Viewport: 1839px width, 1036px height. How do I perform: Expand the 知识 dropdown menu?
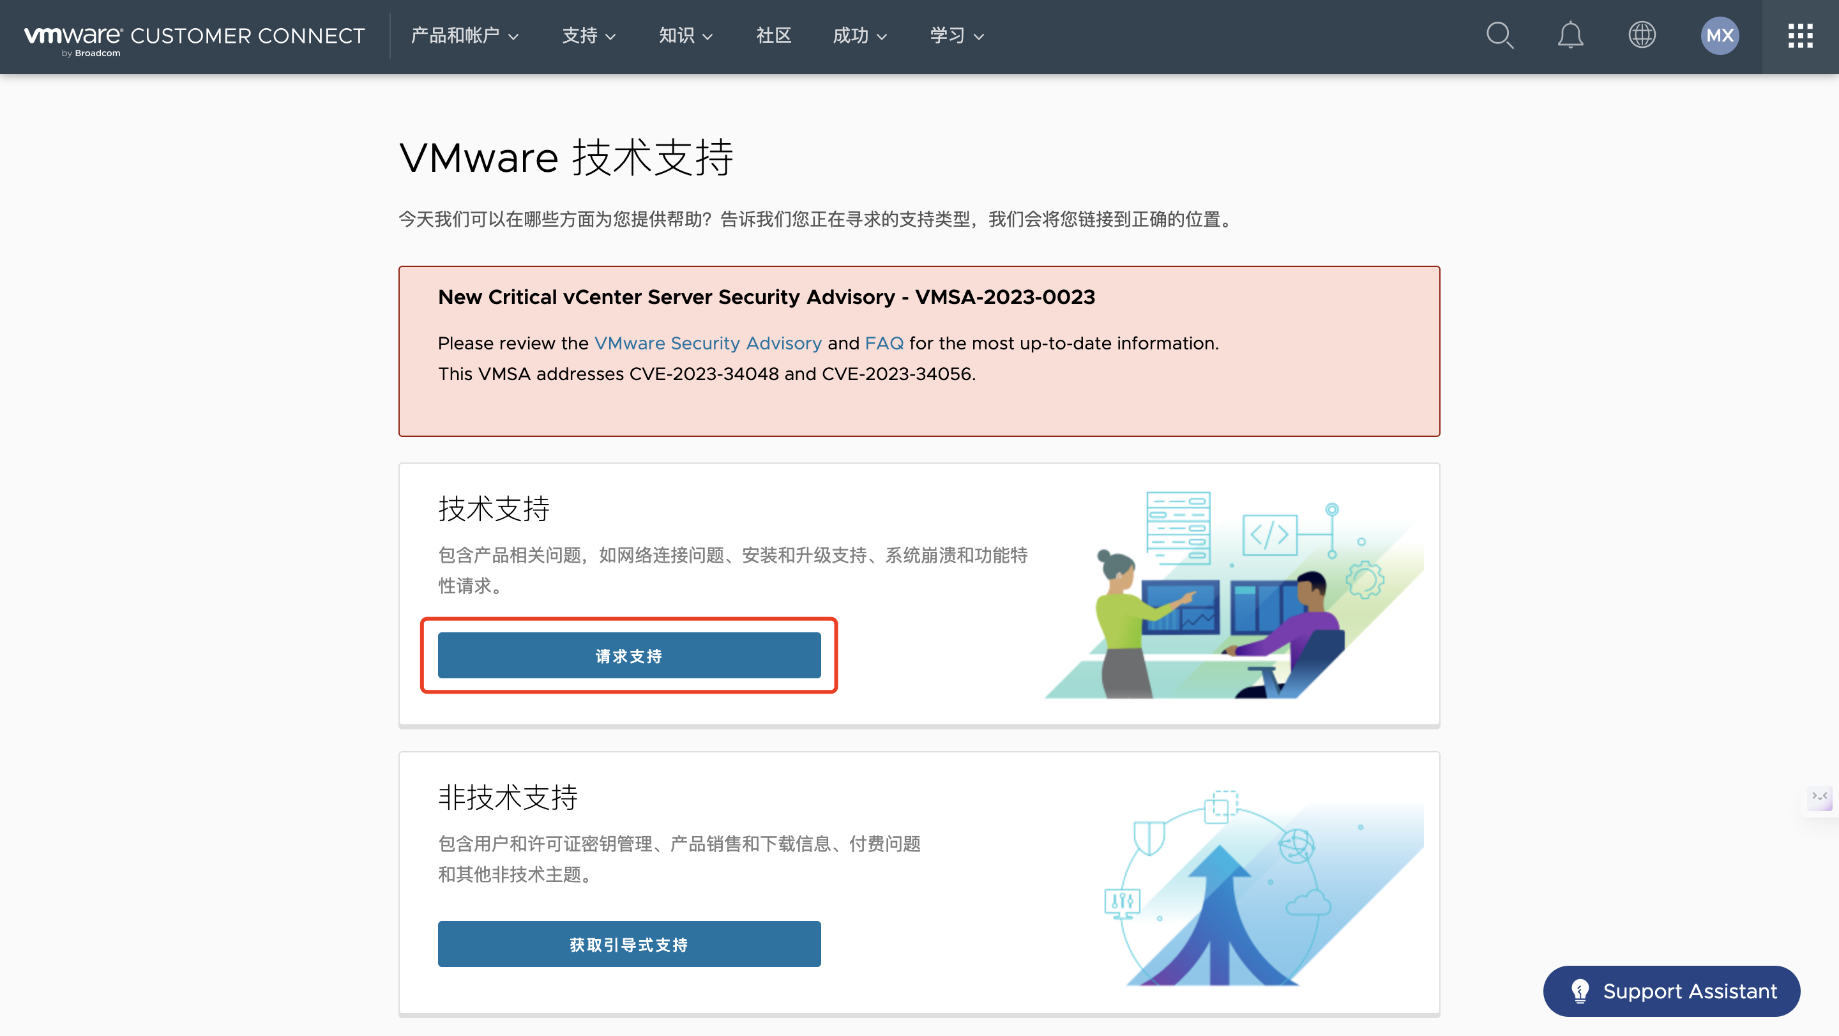pyautogui.click(x=686, y=36)
